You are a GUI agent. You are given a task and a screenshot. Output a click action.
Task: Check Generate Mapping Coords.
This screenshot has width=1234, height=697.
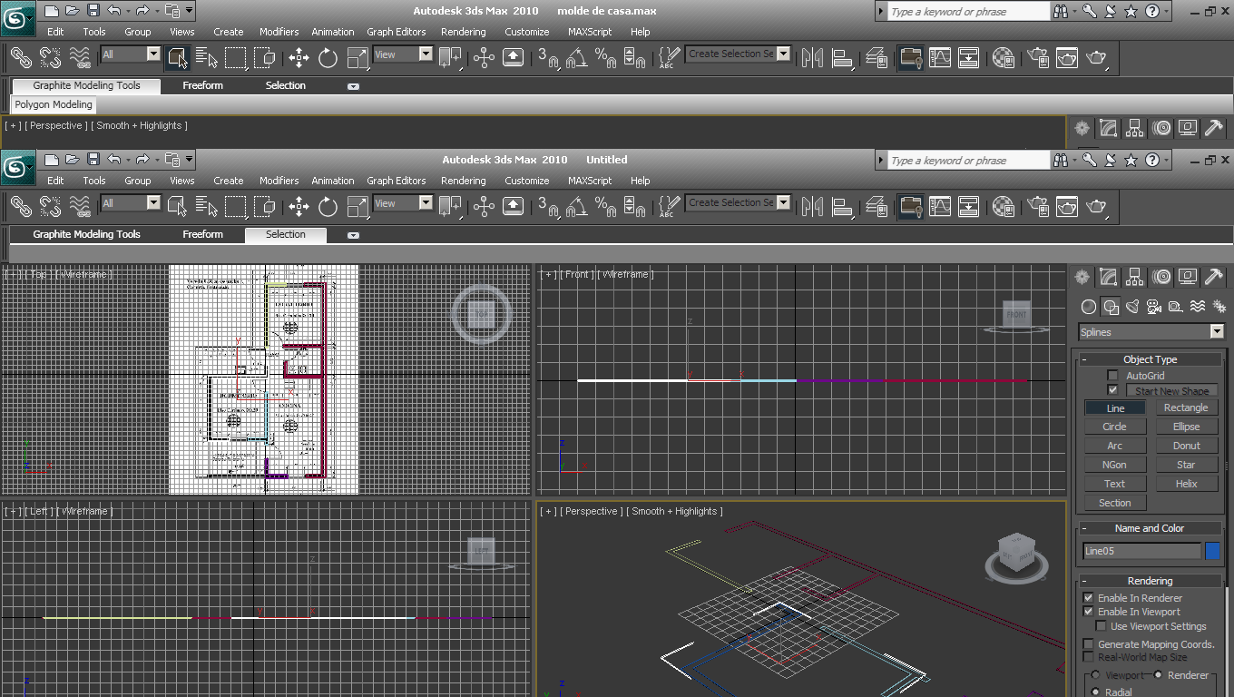point(1089,644)
